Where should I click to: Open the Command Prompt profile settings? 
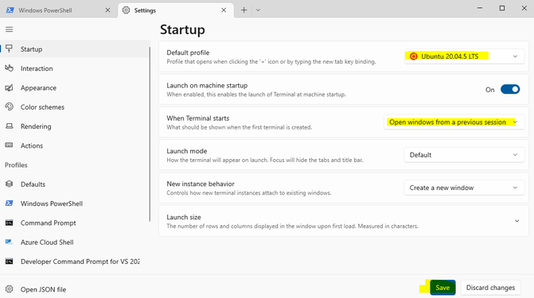[x=75, y=223]
